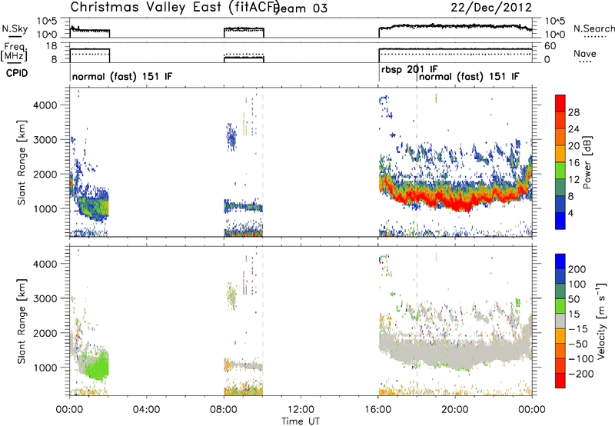615x426 pixels.
Task: Click the normal (fast) 151 IF label after 18:00
Action: click(x=469, y=76)
